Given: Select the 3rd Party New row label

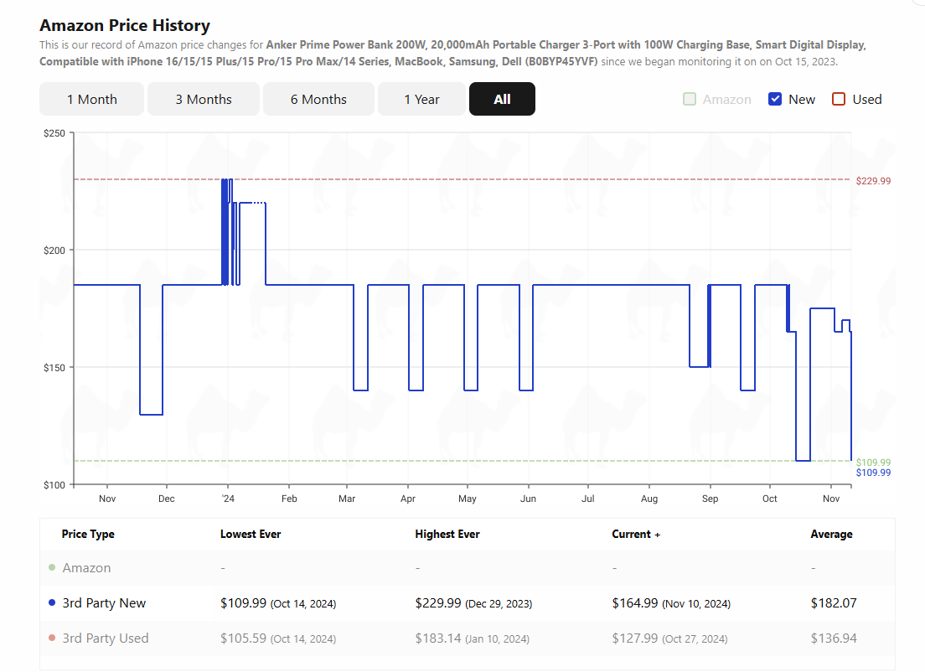Looking at the screenshot, I should [x=104, y=603].
